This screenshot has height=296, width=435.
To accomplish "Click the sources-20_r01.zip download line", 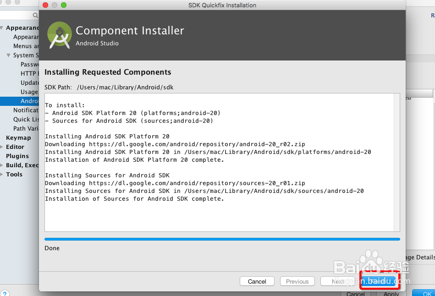I will (x=175, y=183).
